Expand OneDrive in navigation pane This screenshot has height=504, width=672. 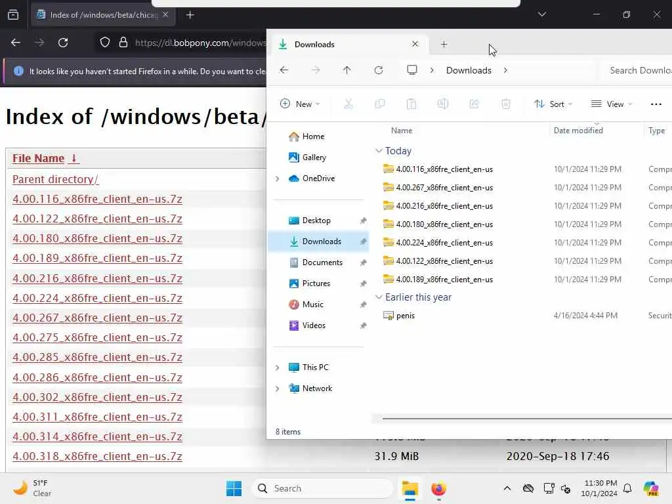pos(278,178)
